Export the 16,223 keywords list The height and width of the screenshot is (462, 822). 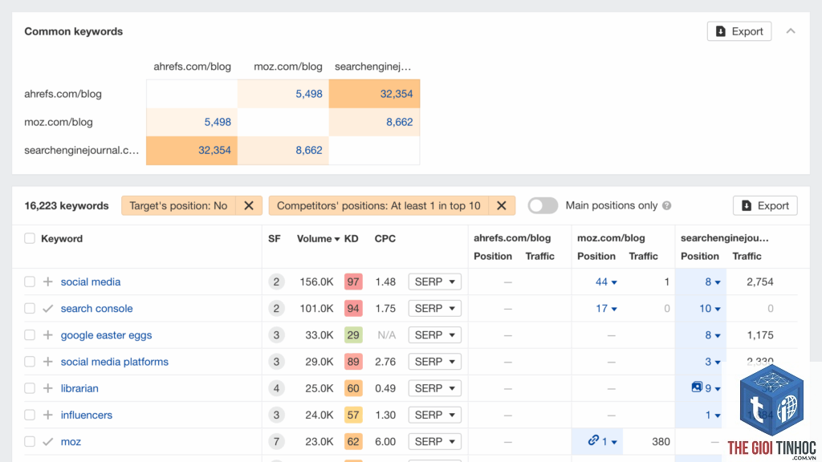point(765,206)
